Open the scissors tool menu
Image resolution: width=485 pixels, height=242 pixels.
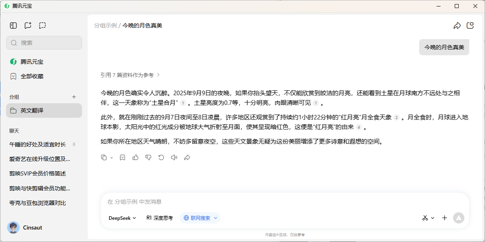point(428,218)
